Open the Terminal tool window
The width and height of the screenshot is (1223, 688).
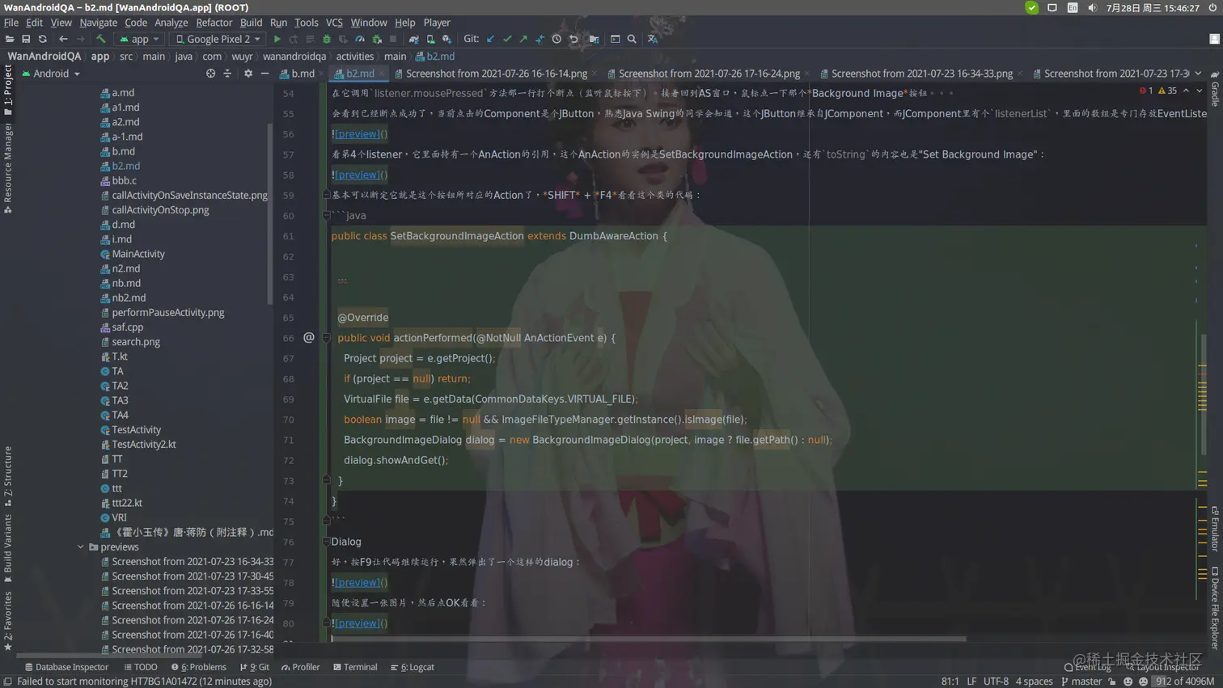[355, 668]
